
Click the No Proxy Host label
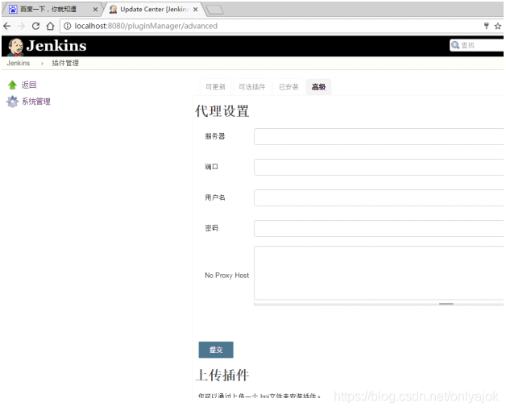227,276
